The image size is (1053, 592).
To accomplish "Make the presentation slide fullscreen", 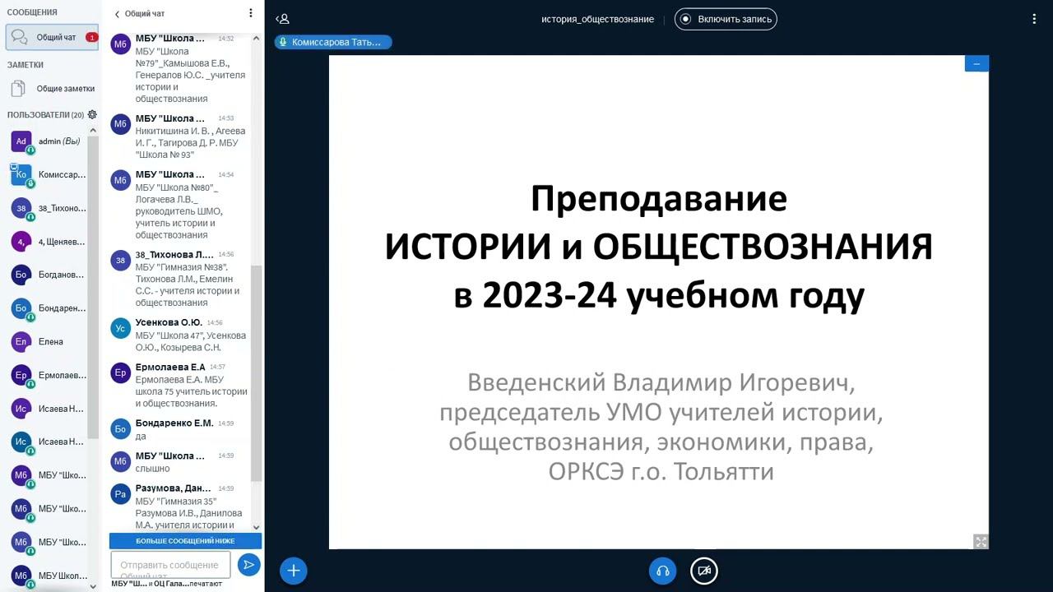I will point(981,541).
